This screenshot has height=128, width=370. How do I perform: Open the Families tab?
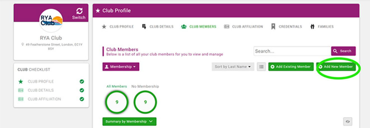tap(322, 27)
